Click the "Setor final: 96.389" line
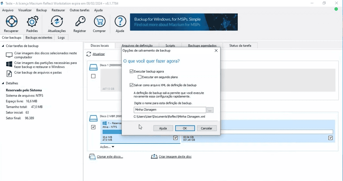 click(20, 118)
